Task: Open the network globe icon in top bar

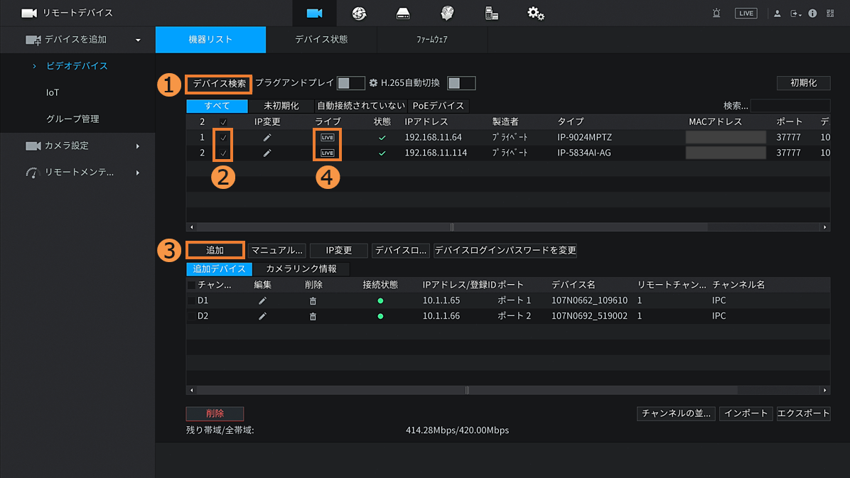Action: [x=359, y=13]
